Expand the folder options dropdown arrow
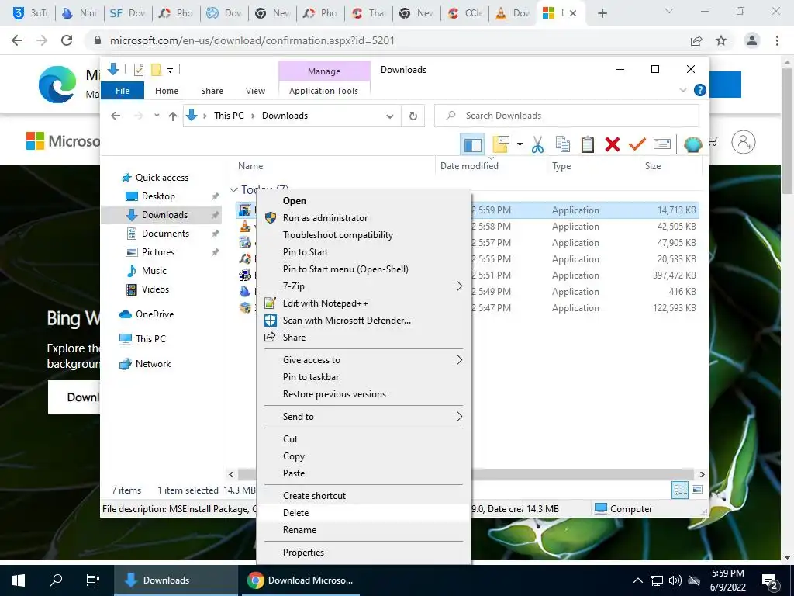 (x=520, y=145)
